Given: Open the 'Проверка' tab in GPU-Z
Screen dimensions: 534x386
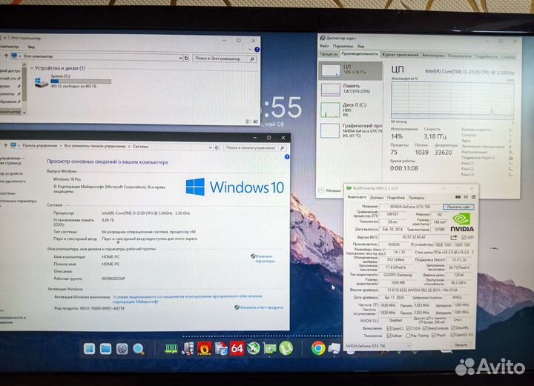Looking at the screenshot, I should pos(417,198).
